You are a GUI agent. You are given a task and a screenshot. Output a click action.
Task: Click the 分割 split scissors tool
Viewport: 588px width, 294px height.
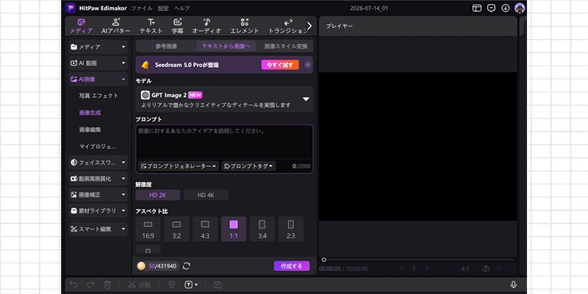[139, 284]
